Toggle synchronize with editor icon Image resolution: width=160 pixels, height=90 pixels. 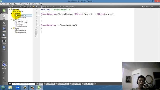(25, 7)
